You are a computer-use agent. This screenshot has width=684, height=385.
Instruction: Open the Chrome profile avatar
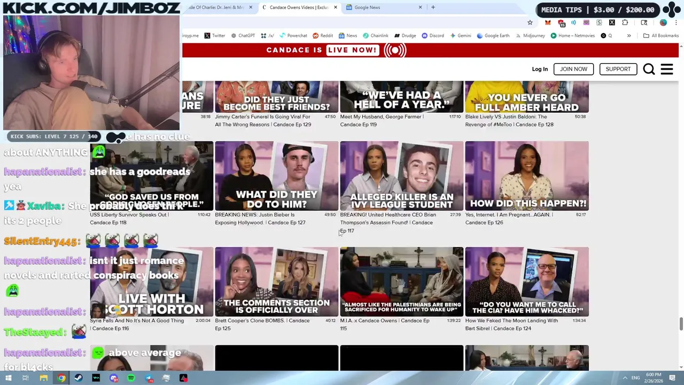(663, 22)
